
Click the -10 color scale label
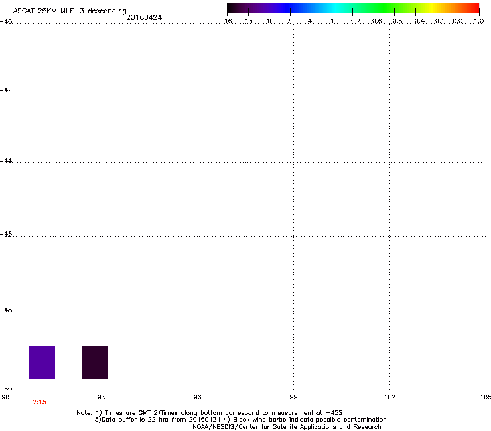(x=267, y=21)
